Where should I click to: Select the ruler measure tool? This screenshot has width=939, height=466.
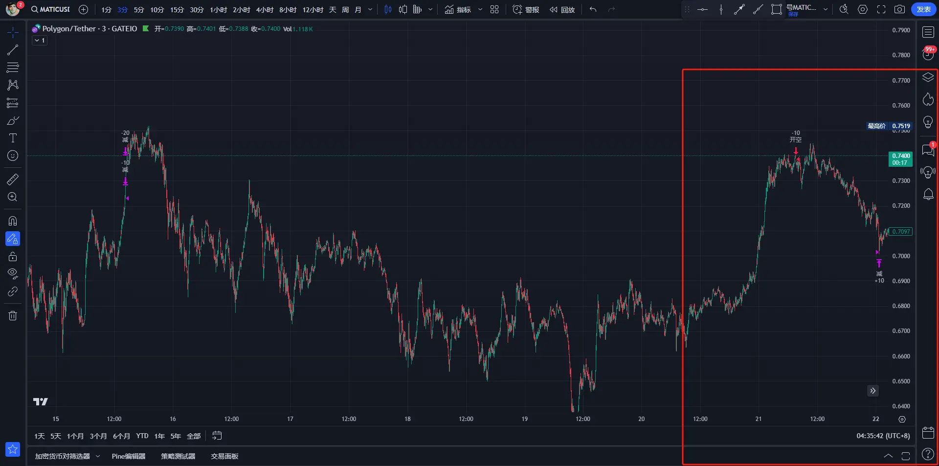[x=13, y=179]
